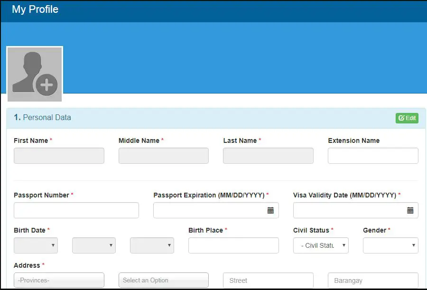427x290 pixels.
Task: Click the Edit button in Personal Data
Action: click(x=407, y=118)
